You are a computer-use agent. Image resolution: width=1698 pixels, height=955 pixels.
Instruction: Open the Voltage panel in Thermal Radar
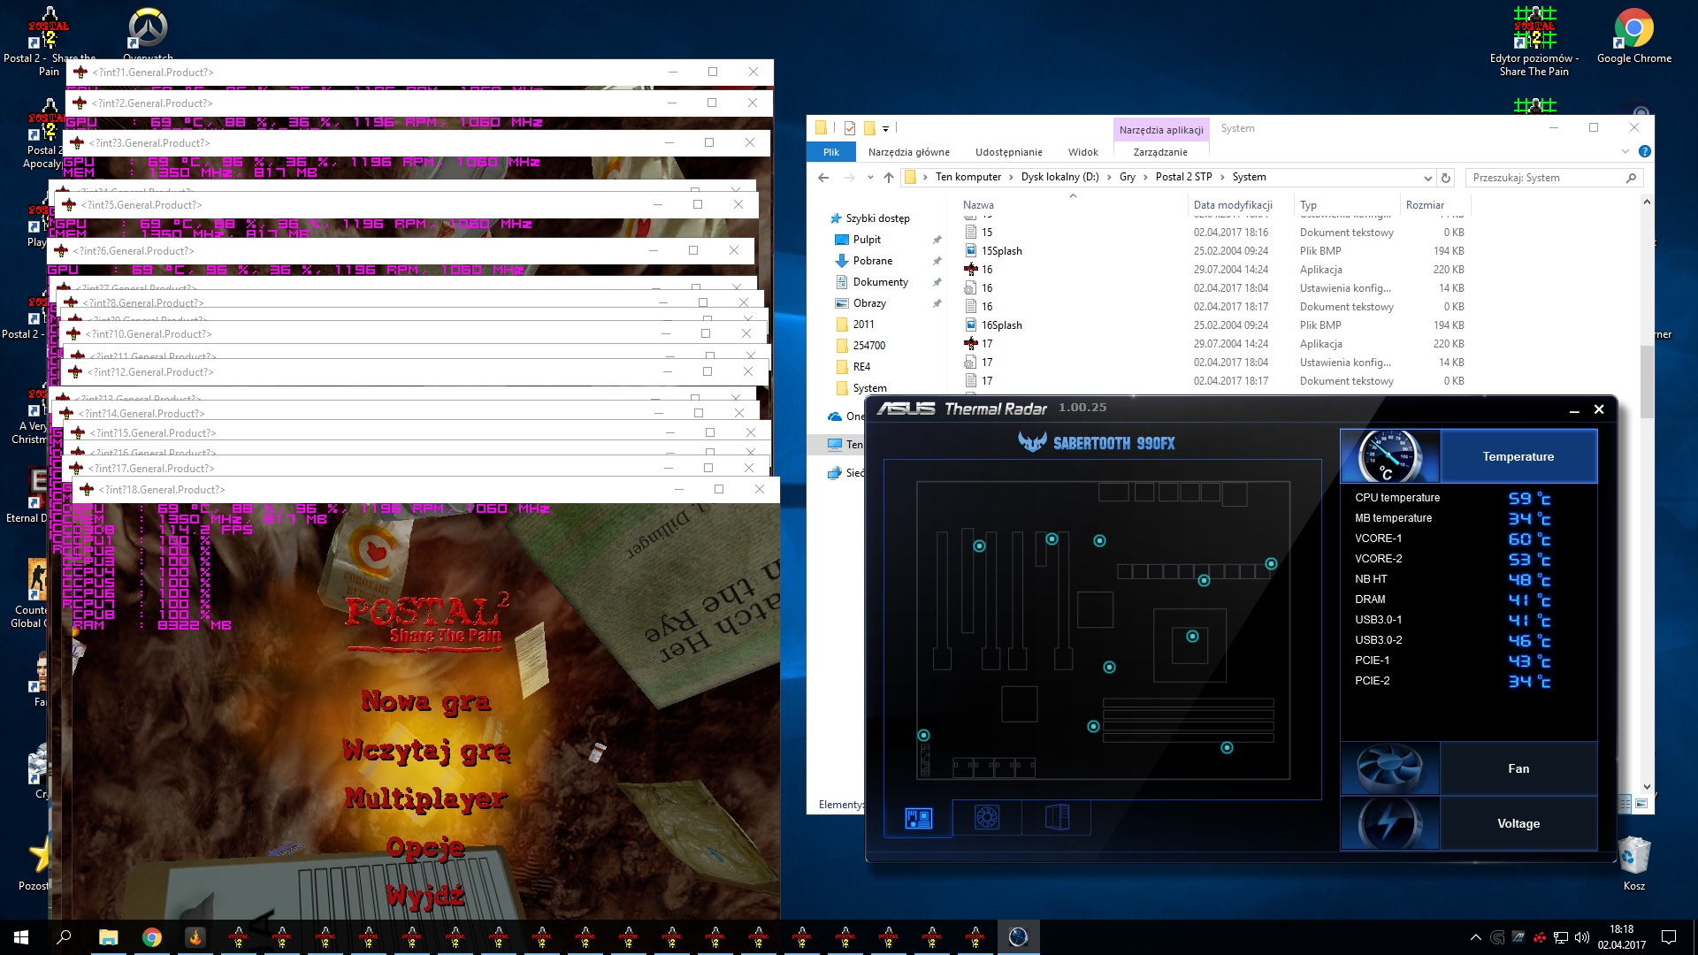[x=1518, y=823]
